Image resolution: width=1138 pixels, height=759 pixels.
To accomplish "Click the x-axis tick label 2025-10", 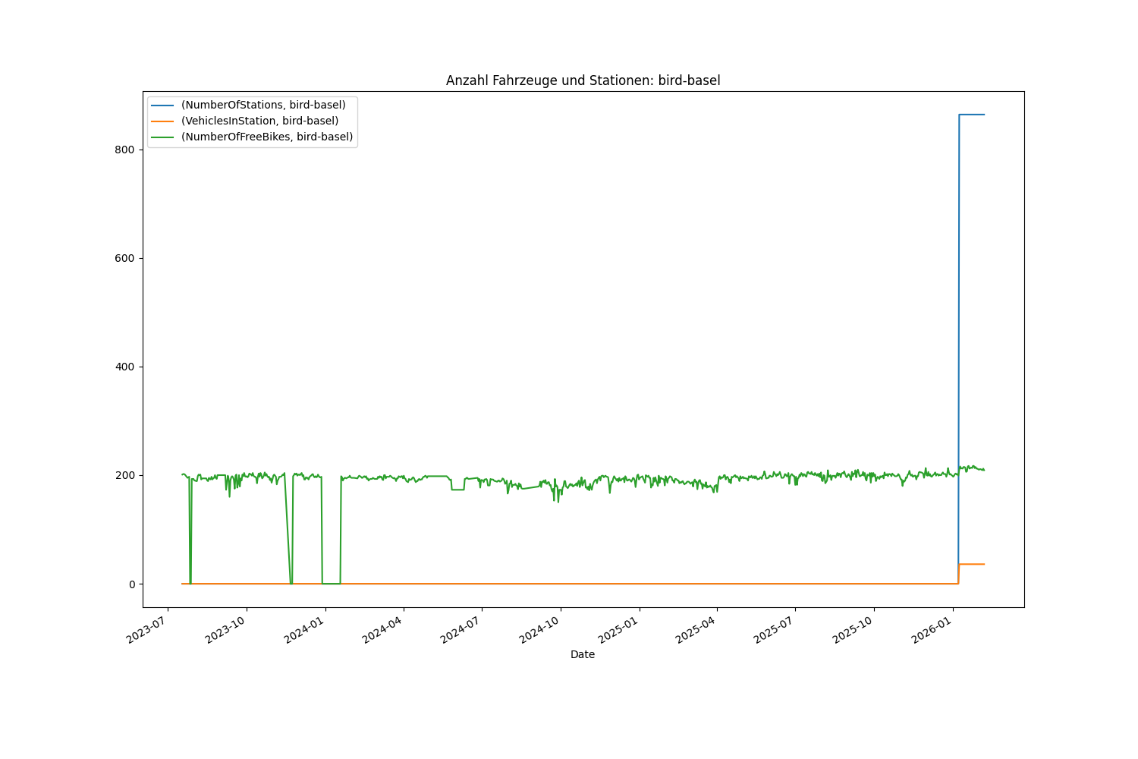I will (x=853, y=629).
